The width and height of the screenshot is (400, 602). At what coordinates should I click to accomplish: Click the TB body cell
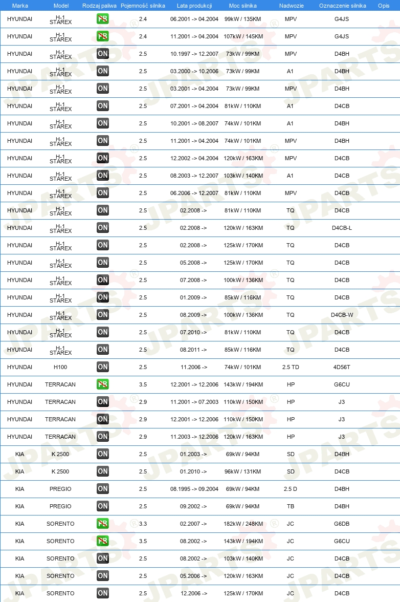291,506
